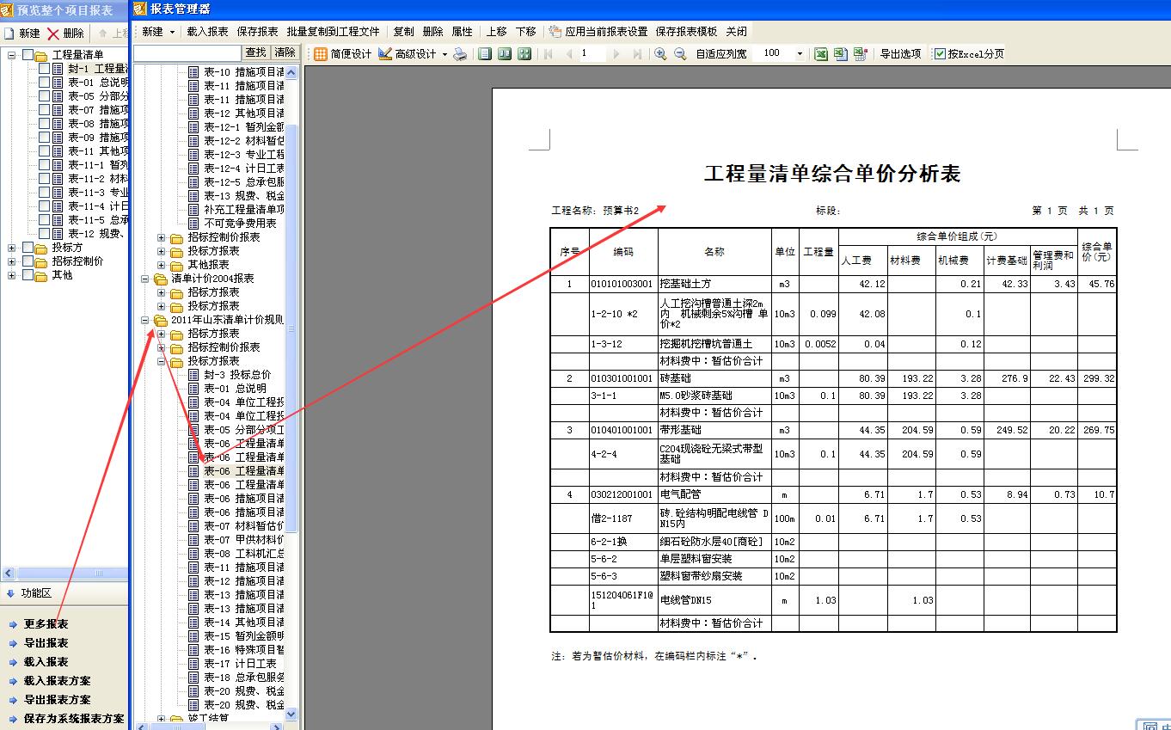
Task: Tick the 表-05 分部分 checkbox in the left panel
Action: click(x=44, y=96)
